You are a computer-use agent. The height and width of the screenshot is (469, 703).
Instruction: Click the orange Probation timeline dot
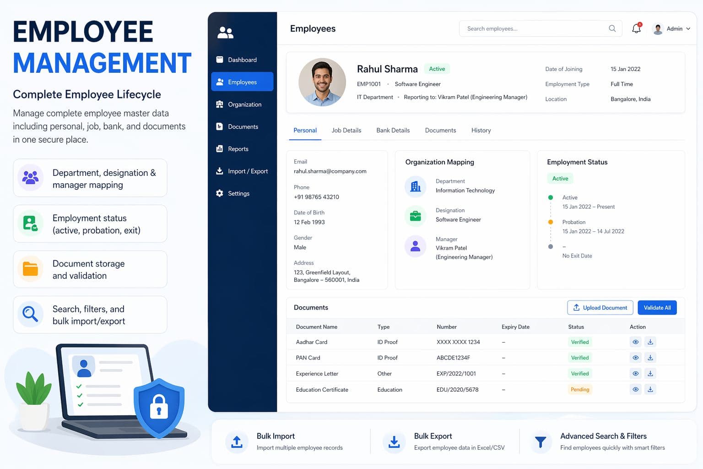coord(551,222)
